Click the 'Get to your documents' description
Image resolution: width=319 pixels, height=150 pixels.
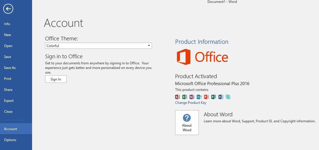98,67
